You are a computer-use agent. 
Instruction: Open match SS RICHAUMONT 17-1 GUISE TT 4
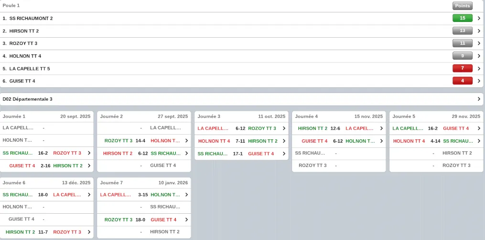(x=242, y=153)
